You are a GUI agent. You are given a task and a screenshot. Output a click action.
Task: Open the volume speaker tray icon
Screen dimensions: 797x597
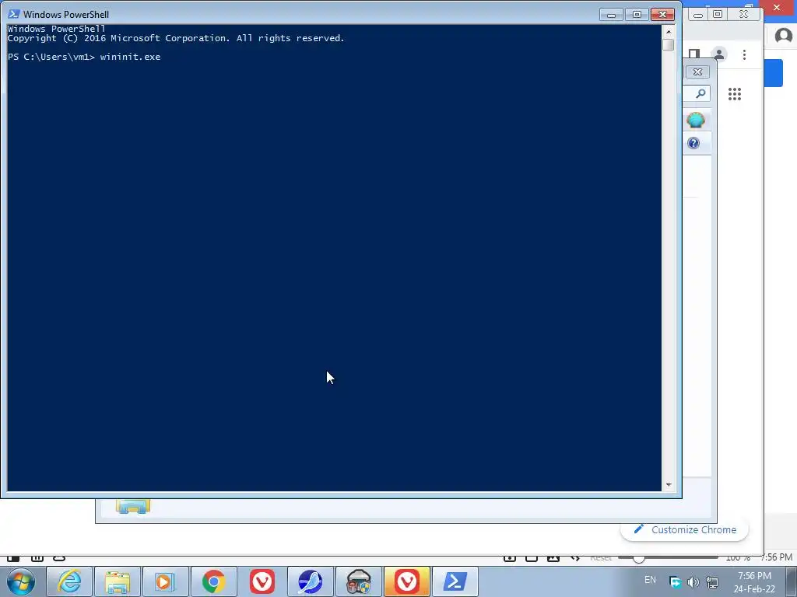tap(693, 582)
